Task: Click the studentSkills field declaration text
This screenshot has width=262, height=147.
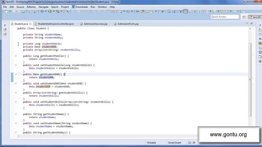Action: click(x=70, y=50)
